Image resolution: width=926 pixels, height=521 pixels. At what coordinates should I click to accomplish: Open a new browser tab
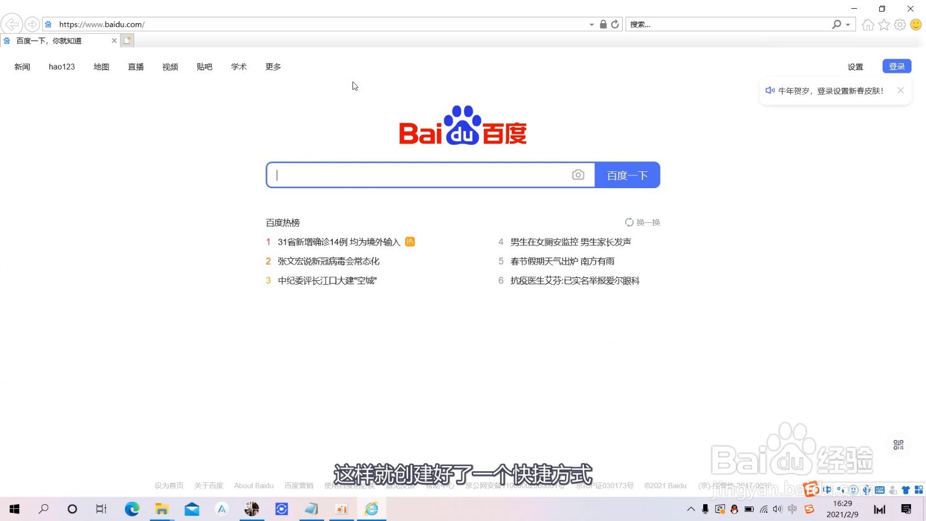pyautogui.click(x=127, y=41)
